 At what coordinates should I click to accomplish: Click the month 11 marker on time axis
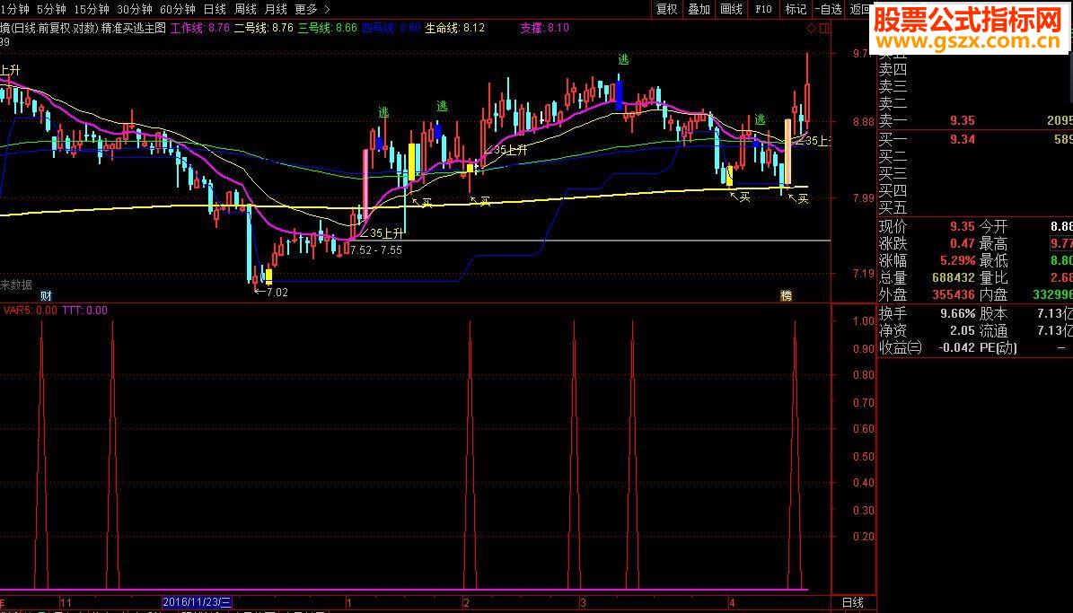66,603
